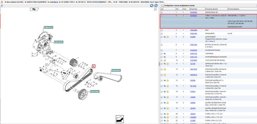Viewport: 257px width, 124px height.
Task: Click the add-all plus icon in table header
Action: (x=162, y=9)
